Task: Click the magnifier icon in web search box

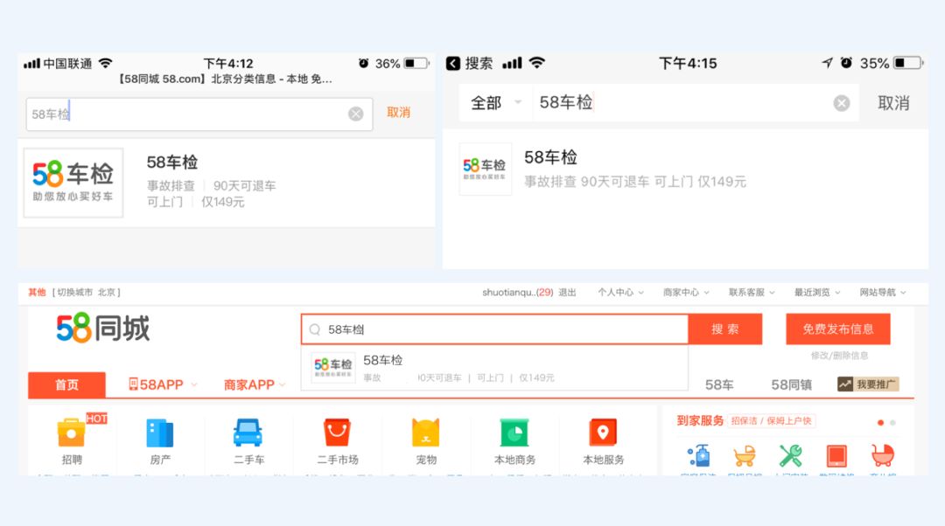Action: click(315, 329)
